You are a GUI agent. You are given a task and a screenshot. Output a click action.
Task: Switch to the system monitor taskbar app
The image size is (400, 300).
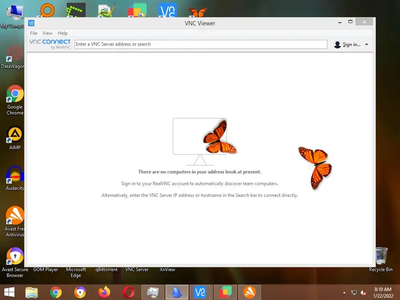pos(153,292)
